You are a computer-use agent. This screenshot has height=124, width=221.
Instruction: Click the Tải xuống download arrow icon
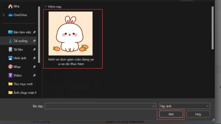pyautogui.click(x=10, y=41)
